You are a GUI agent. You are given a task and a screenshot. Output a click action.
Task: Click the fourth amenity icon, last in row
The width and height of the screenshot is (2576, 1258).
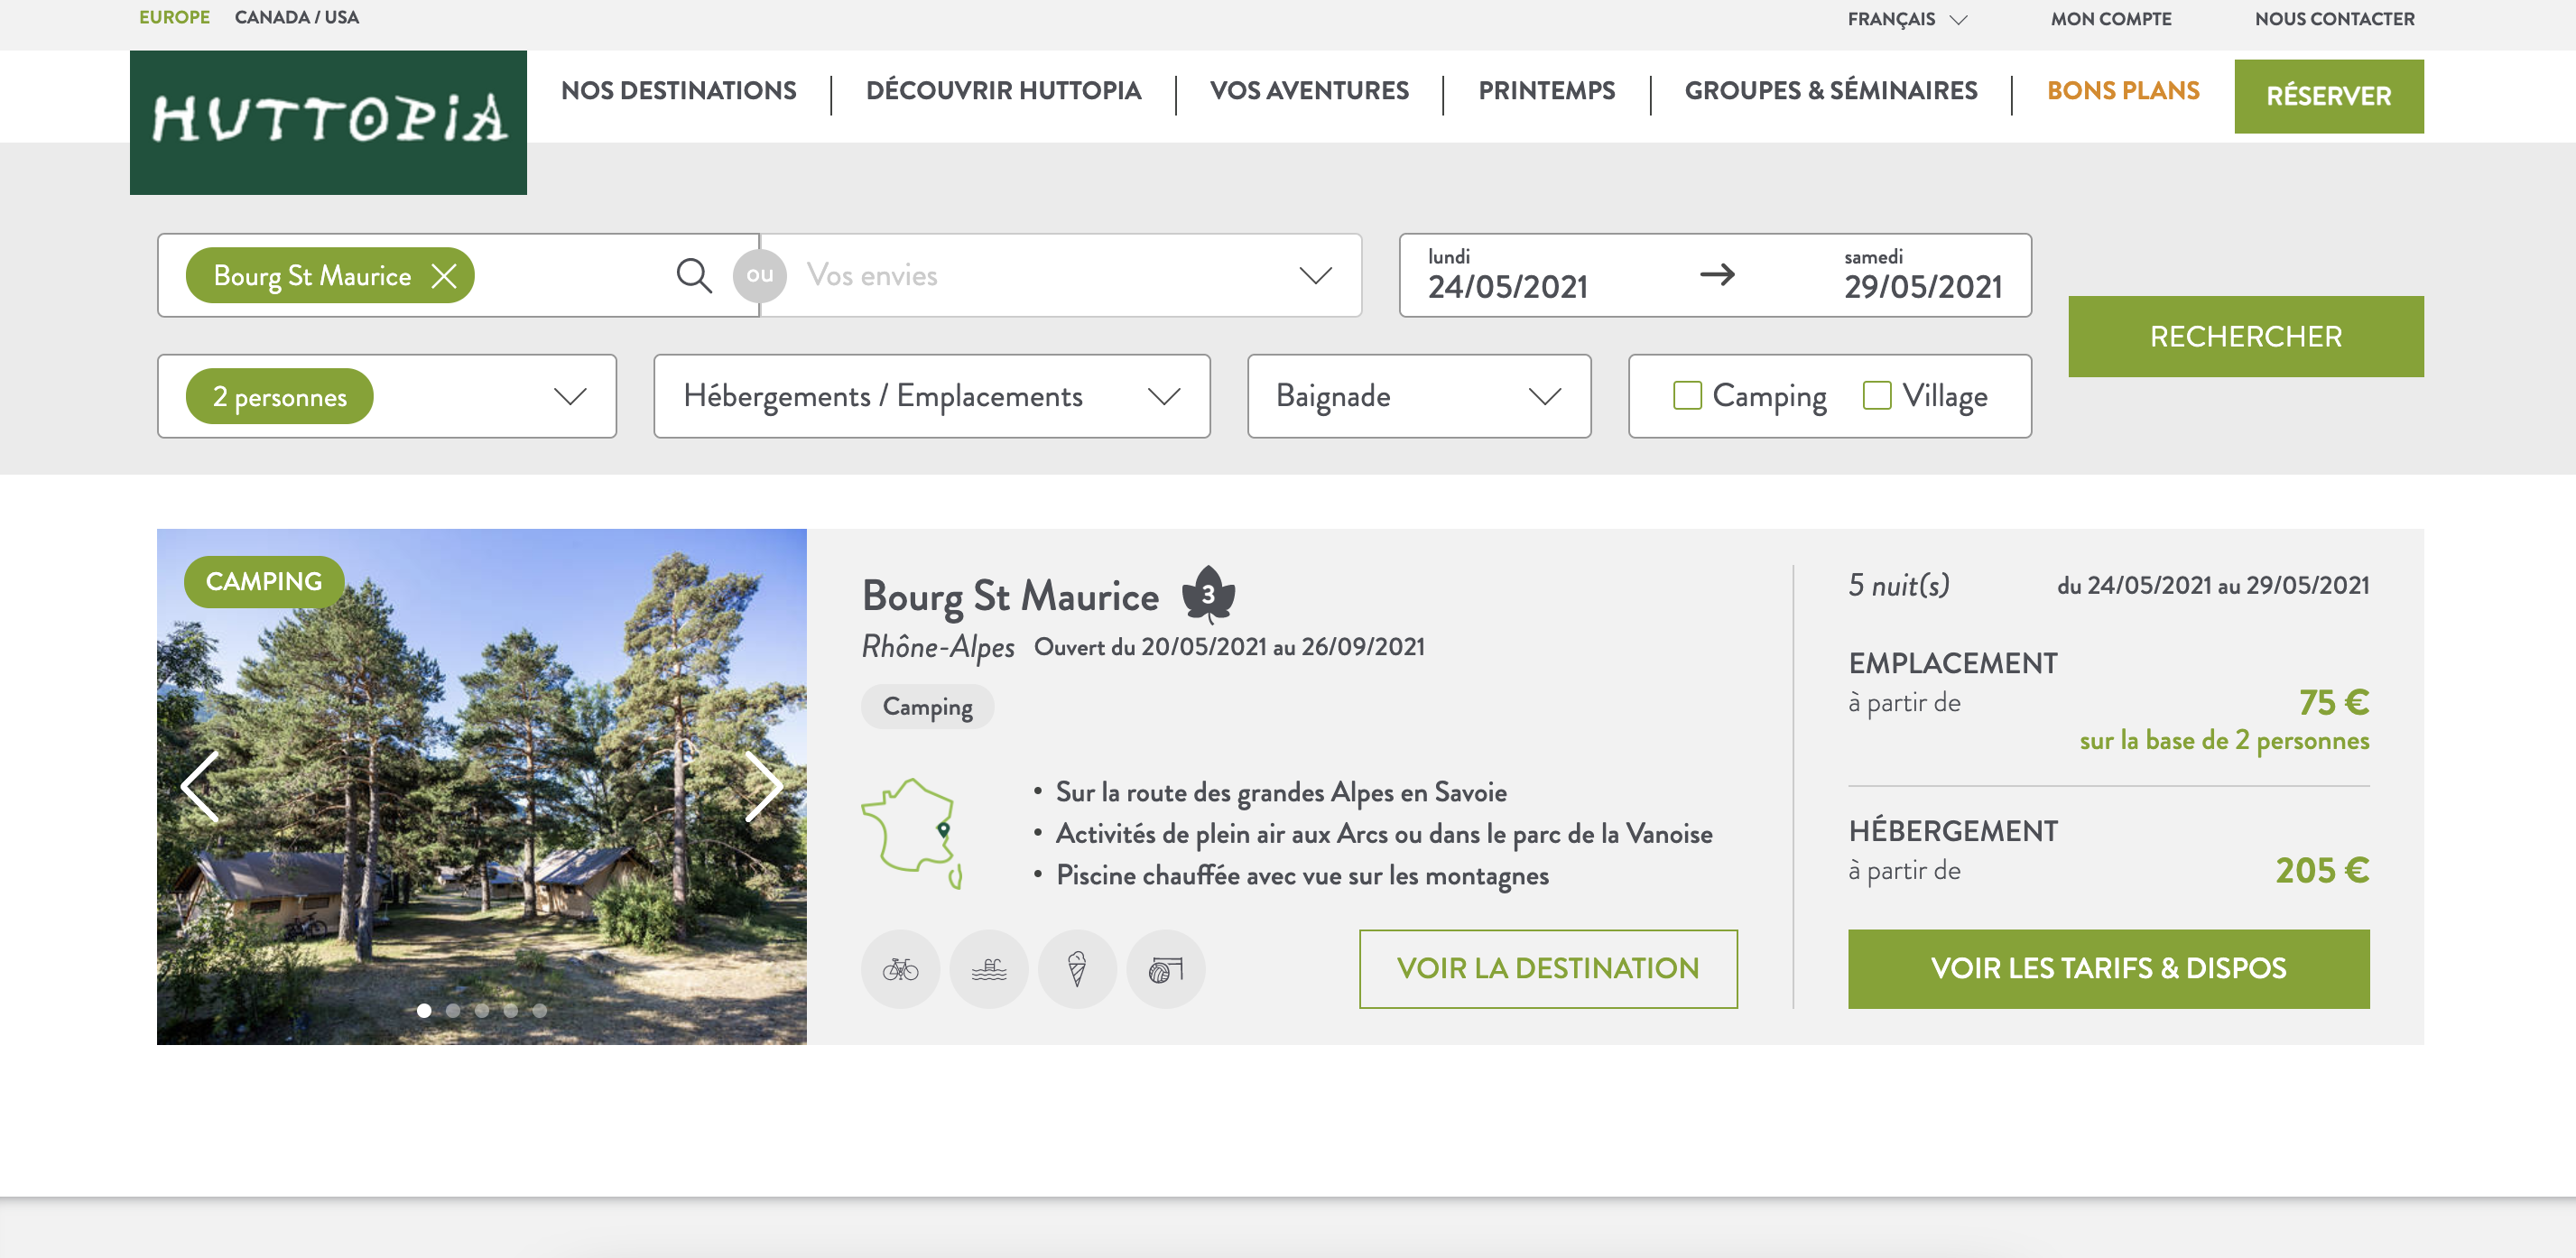pyautogui.click(x=1165, y=969)
